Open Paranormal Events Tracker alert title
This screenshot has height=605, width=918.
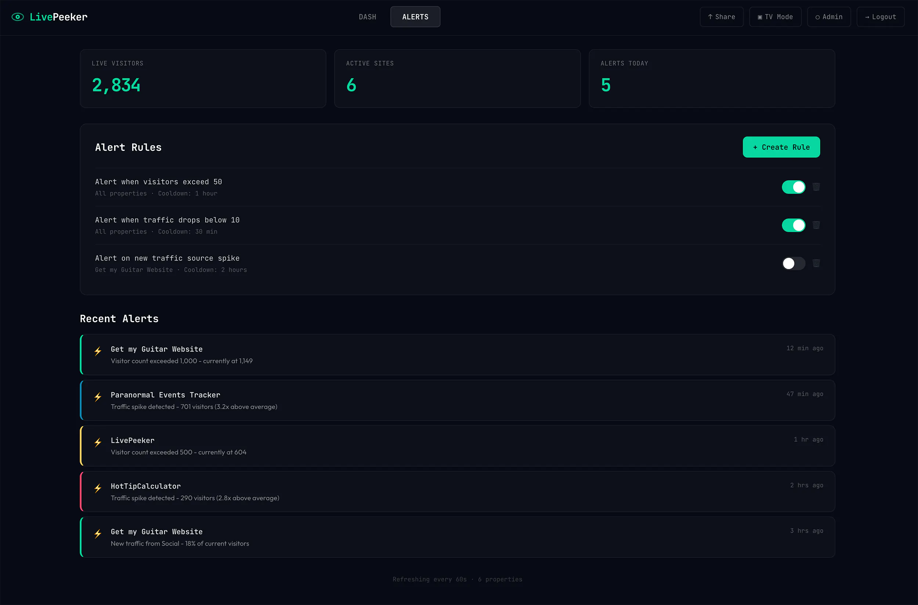point(165,395)
